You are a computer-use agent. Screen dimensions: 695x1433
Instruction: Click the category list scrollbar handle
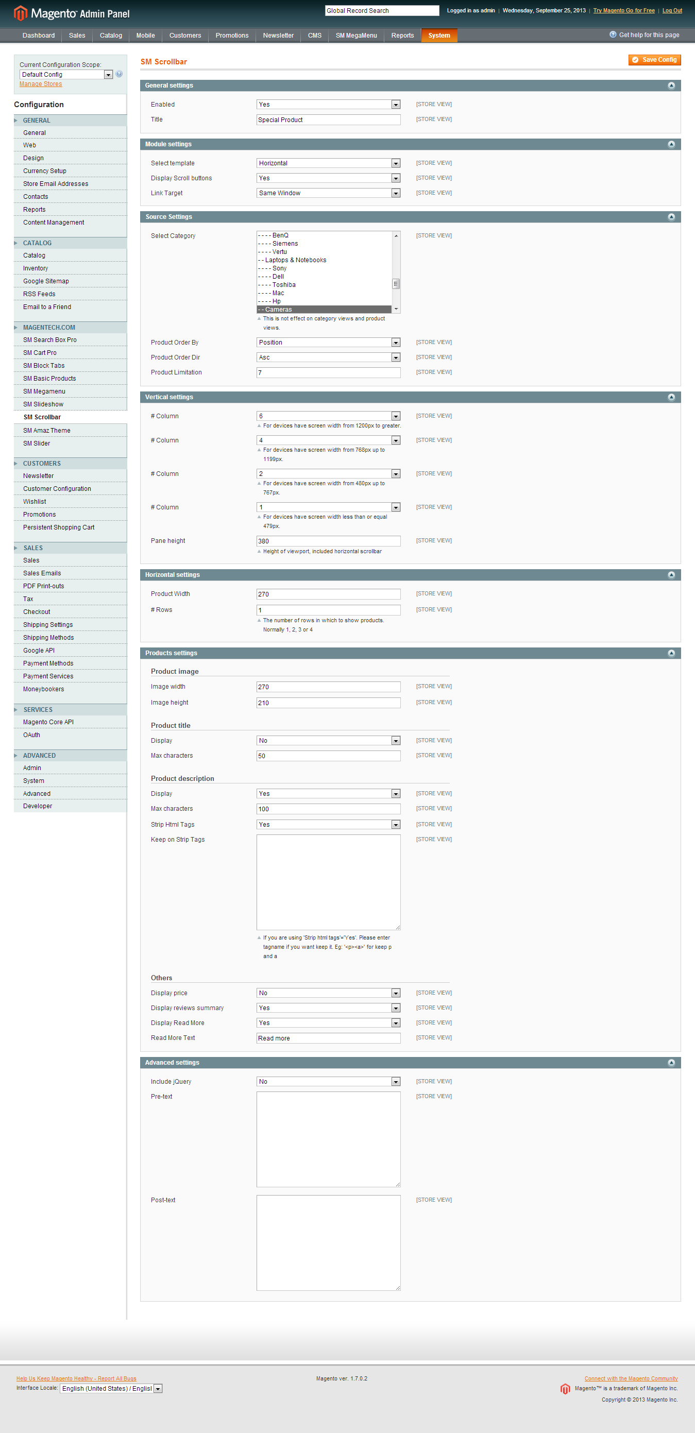(396, 284)
